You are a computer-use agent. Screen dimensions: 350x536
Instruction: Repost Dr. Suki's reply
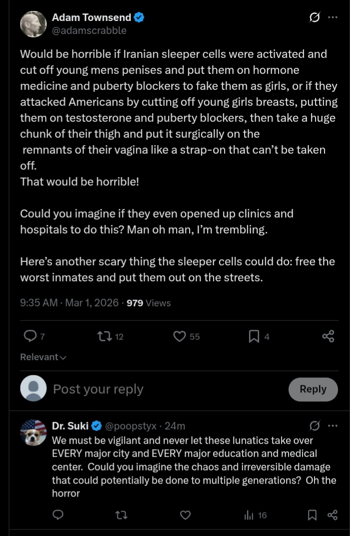[x=121, y=515]
